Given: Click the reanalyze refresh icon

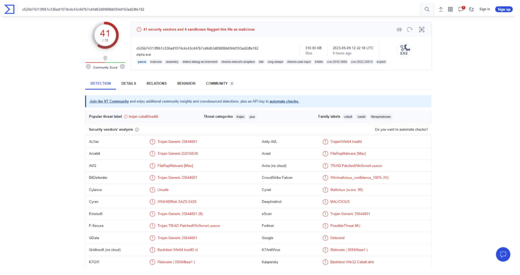Looking at the screenshot, I should (410, 30).
